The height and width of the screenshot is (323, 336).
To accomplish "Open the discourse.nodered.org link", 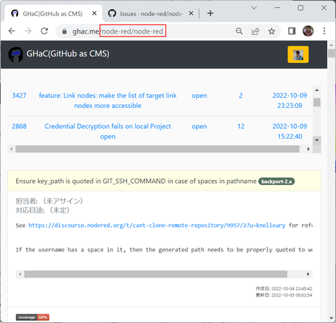I will pyautogui.click(x=157, y=226).
